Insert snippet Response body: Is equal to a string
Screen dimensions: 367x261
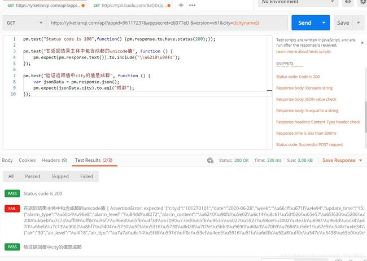pos(307,110)
